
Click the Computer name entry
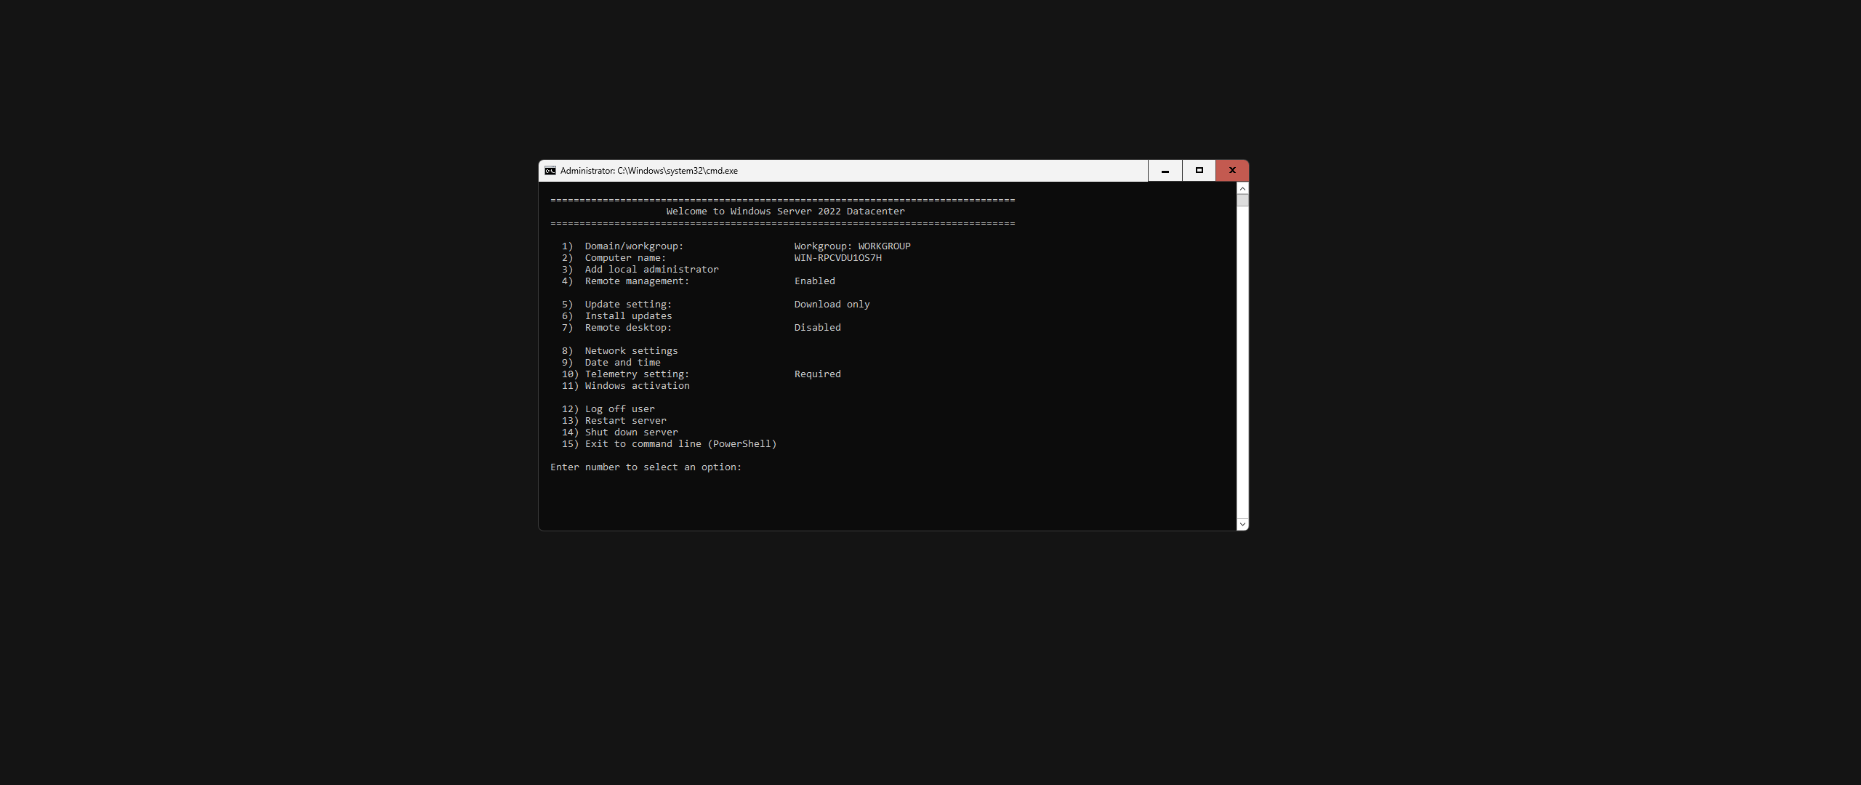pyautogui.click(x=625, y=258)
